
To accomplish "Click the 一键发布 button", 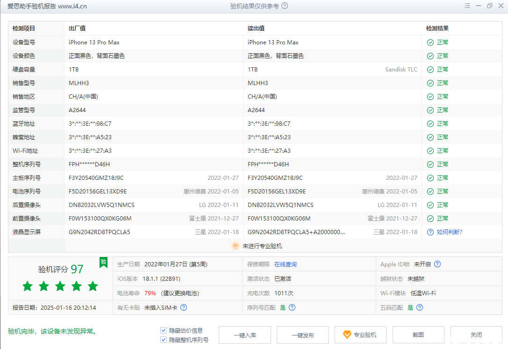I will click(x=302, y=335).
